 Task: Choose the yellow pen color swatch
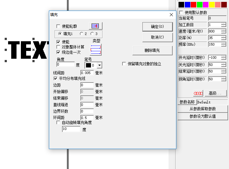212,5
